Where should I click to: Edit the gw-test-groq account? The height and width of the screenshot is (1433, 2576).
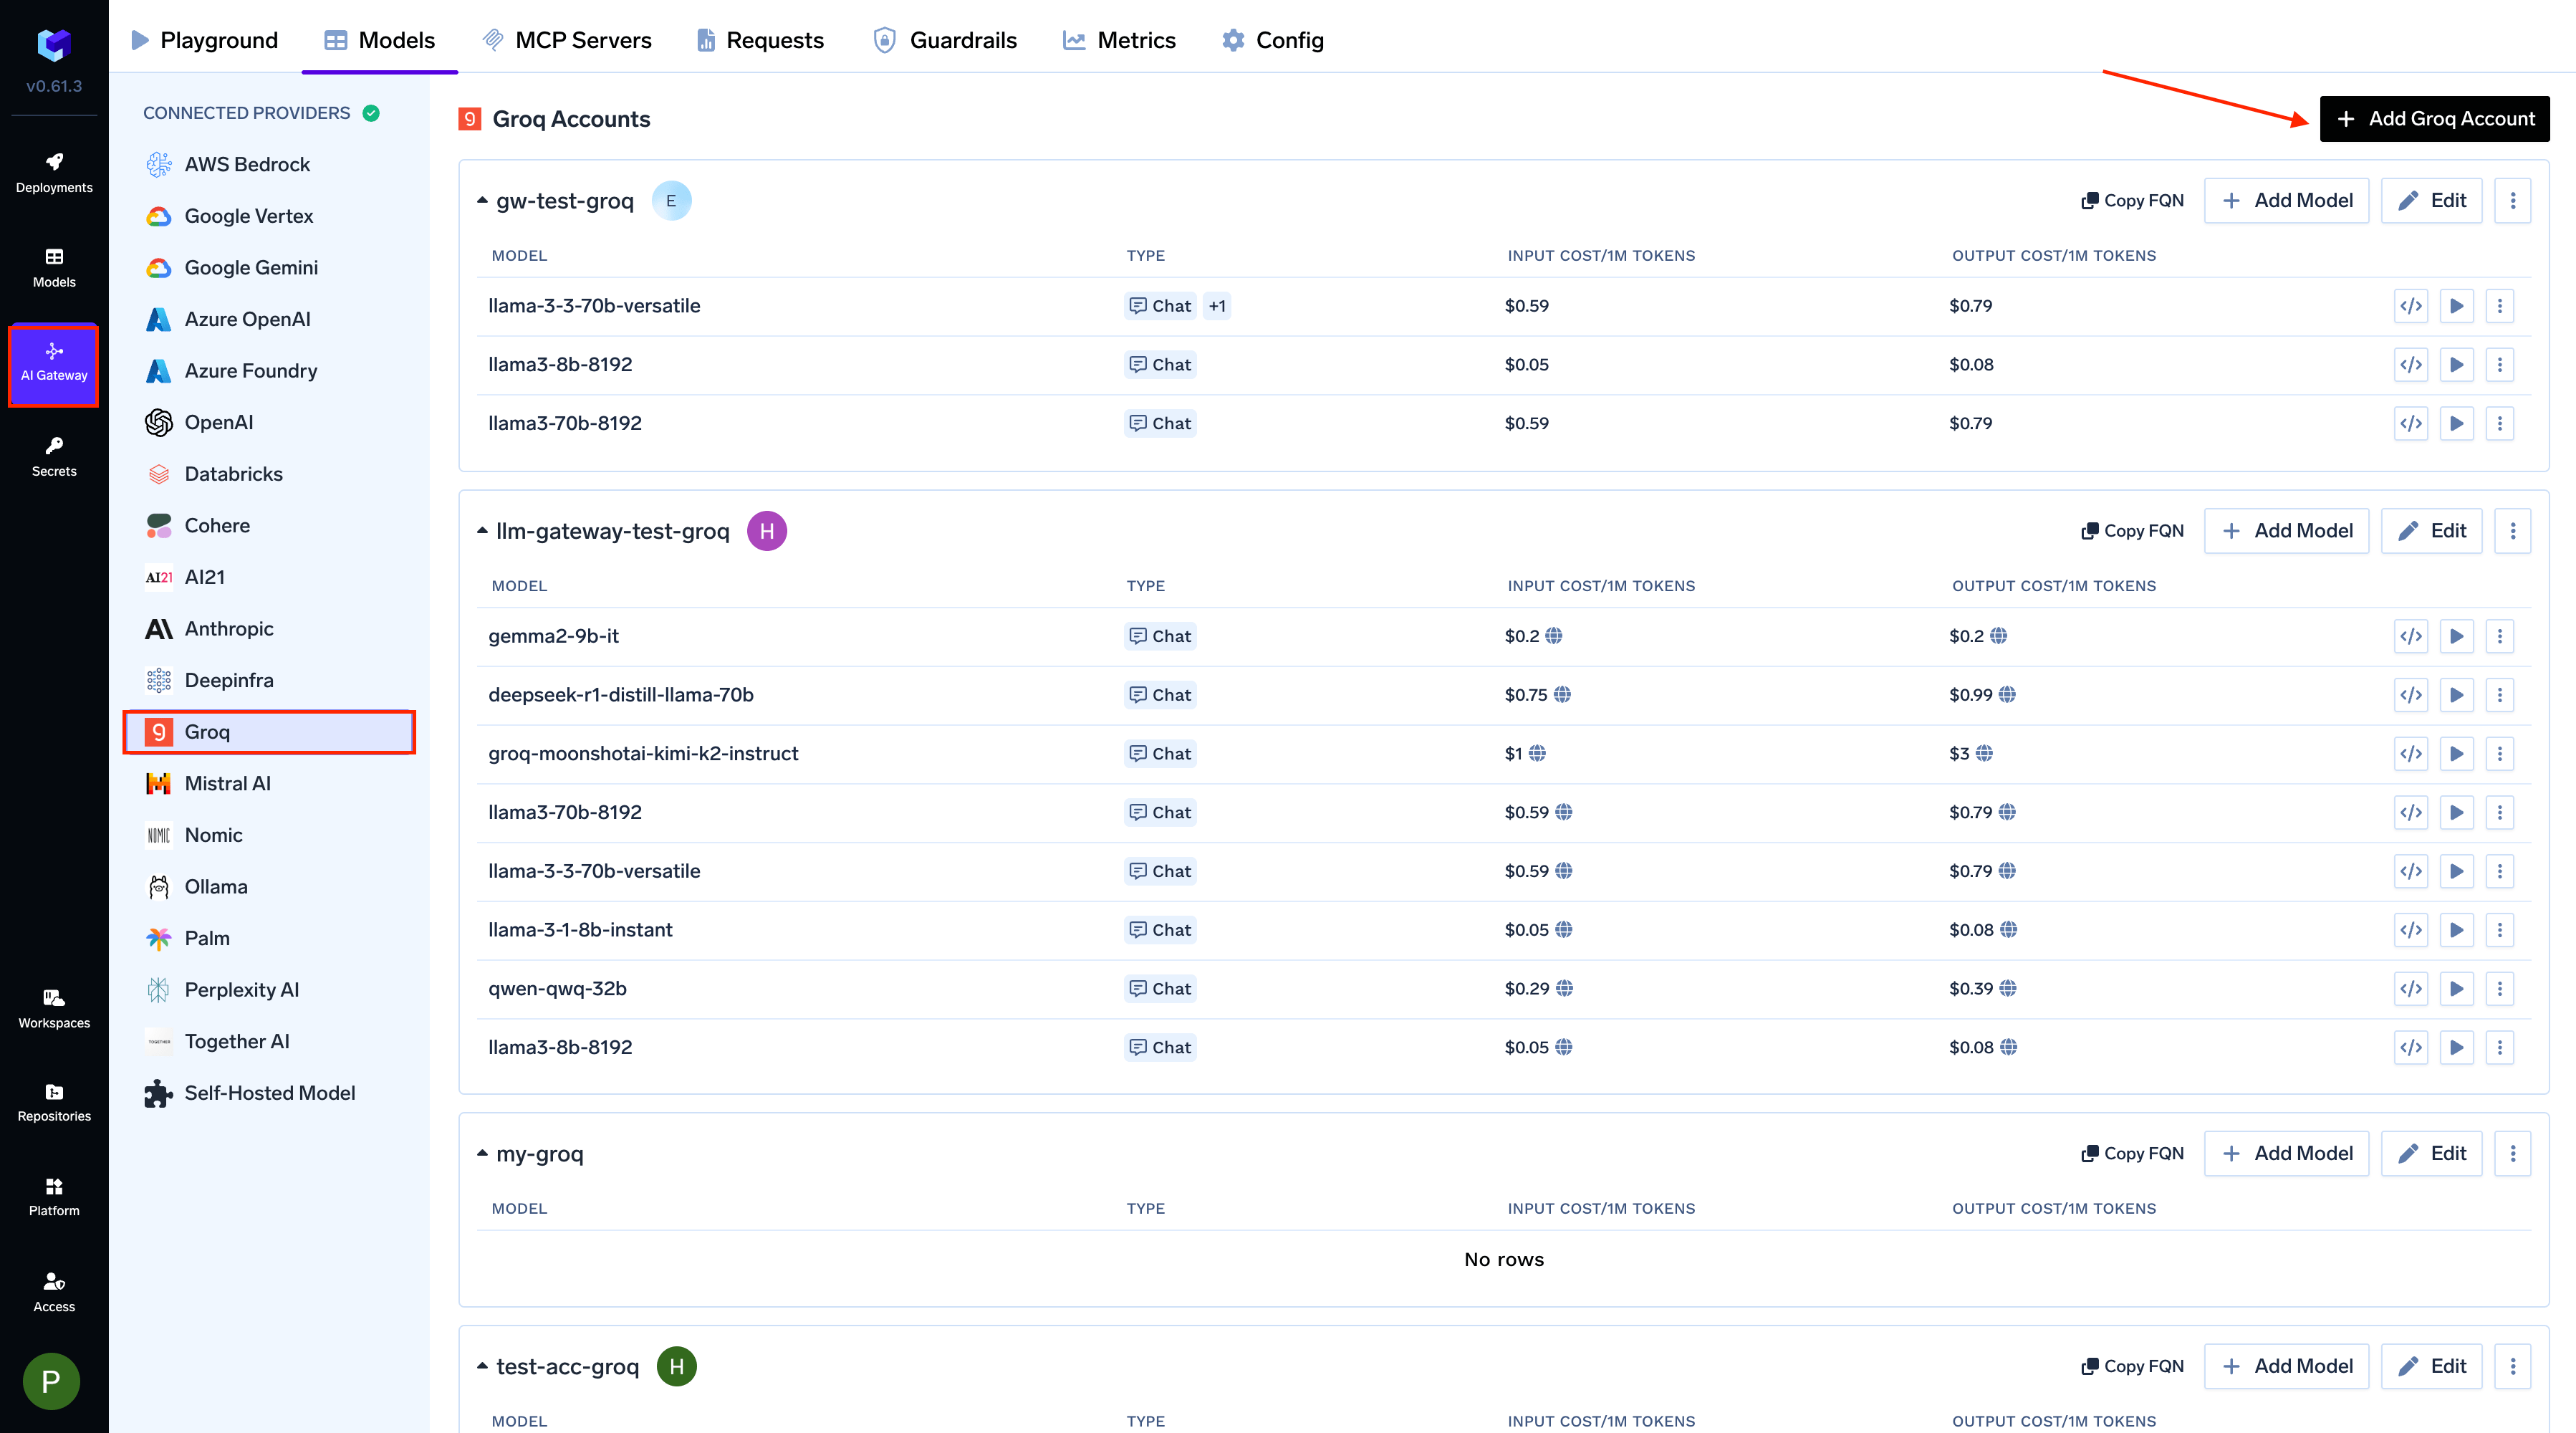pos(2431,201)
